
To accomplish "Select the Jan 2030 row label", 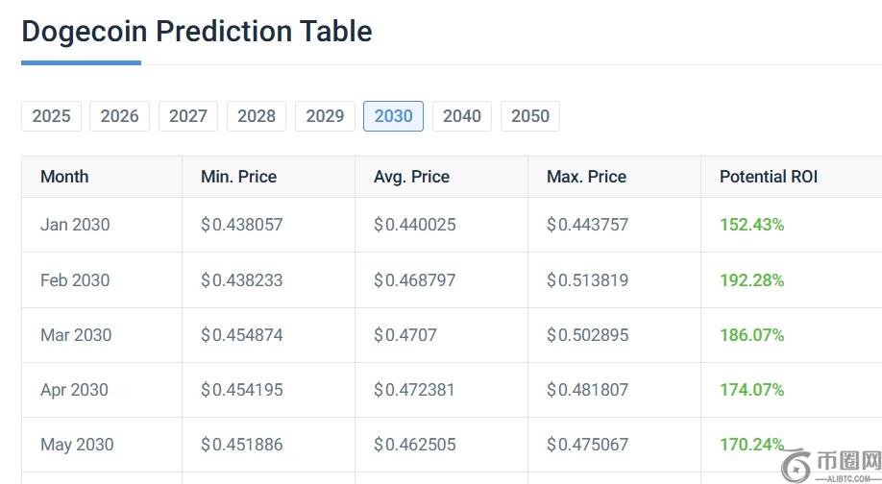I will (x=75, y=225).
